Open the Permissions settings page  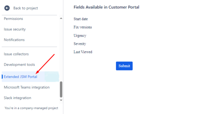pyautogui.click(x=13, y=19)
